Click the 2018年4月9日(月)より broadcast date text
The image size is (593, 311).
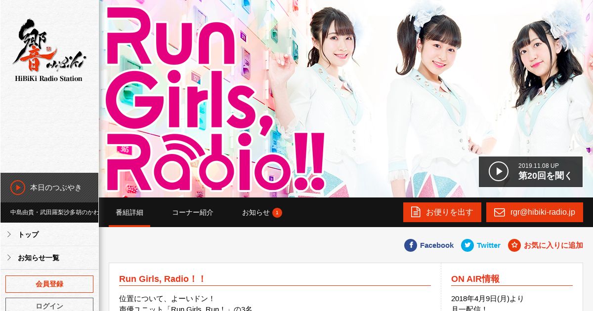(x=487, y=299)
